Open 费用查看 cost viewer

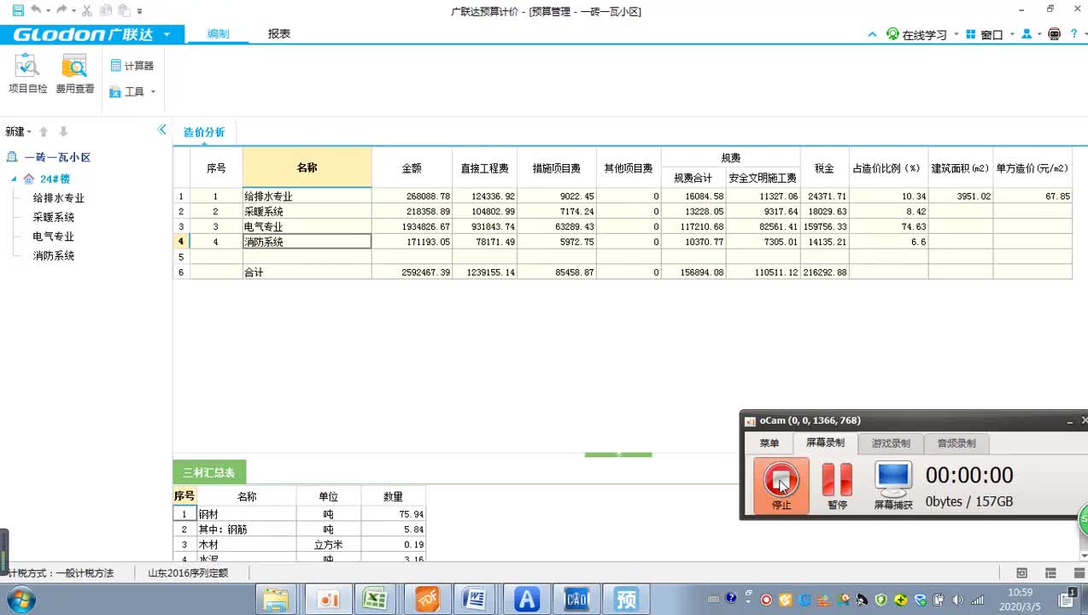[x=75, y=73]
